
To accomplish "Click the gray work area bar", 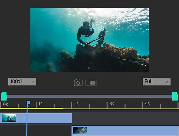I will 89,96.
